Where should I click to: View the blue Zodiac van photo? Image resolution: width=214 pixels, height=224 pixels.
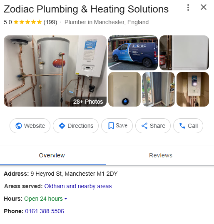pos(133,53)
